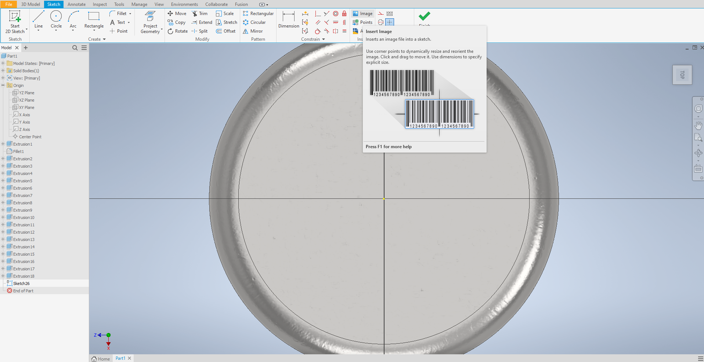This screenshot has width=704, height=362.
Task: Select XY Plane in the browser
Action: pos(24,107)
